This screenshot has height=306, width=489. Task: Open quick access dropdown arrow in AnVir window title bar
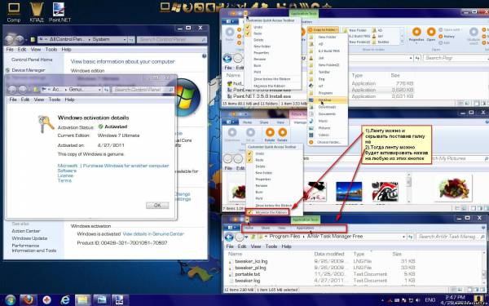coord(247,220)
